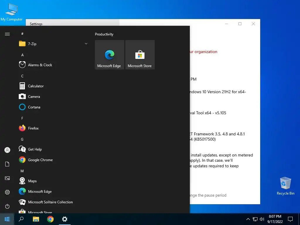Minimize the Settings window
Viewport: 300px width, 225px height.
pos(226,24)
